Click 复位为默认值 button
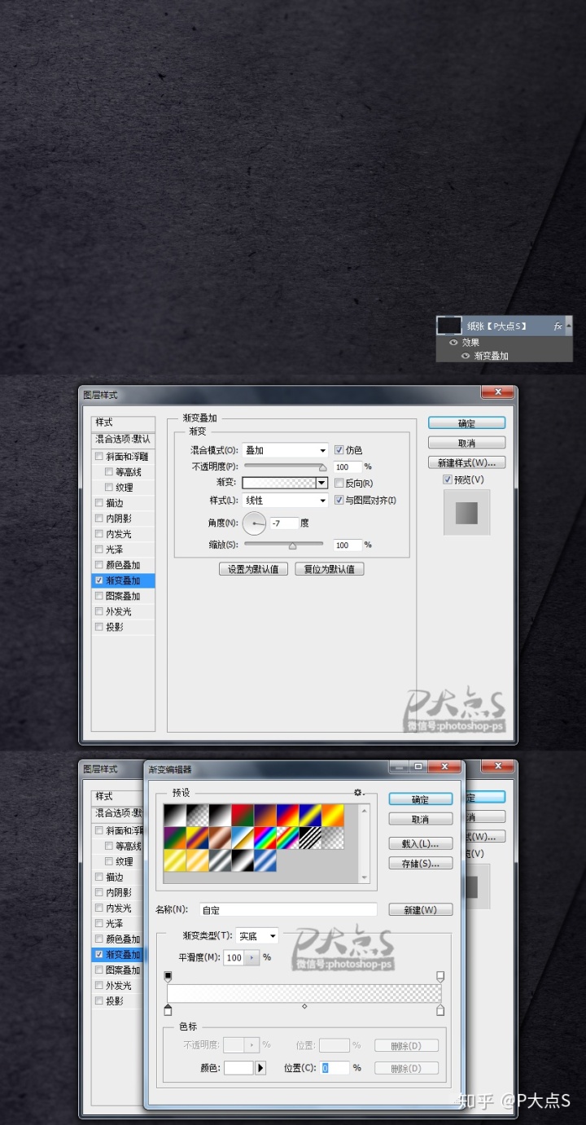Viewport: 586px width, 1125px height. coord(330,569)
